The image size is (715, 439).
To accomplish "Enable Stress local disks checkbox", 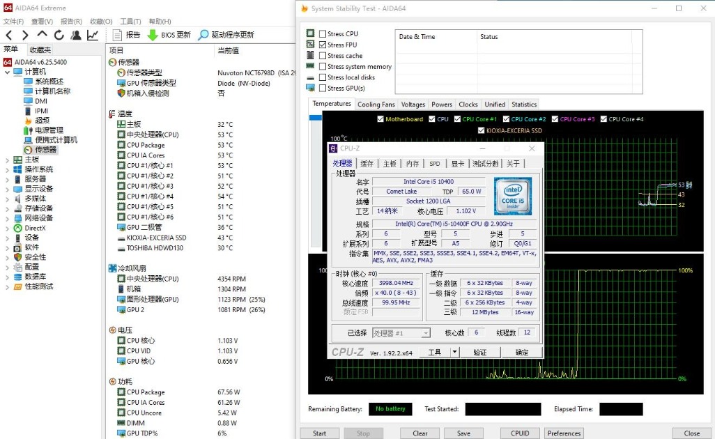I will click(323, 77).
